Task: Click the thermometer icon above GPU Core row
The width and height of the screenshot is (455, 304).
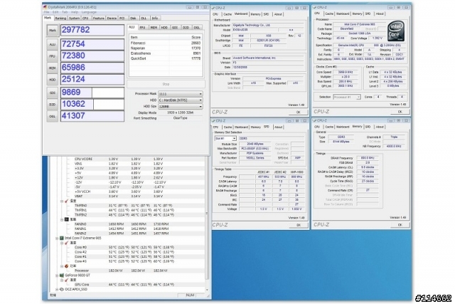Action: pos(67,280)
